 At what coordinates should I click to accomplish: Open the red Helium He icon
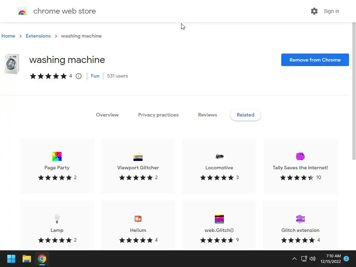(138, 219)
